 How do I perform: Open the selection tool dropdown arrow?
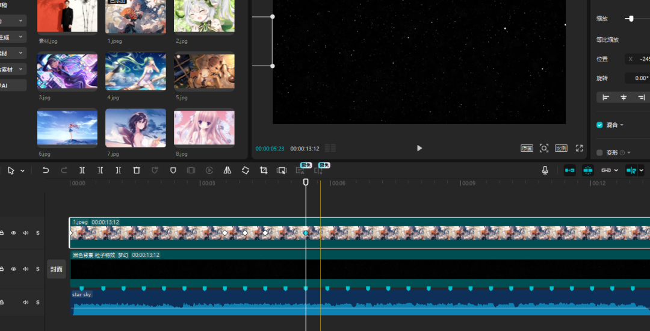(x=23, y=171)
